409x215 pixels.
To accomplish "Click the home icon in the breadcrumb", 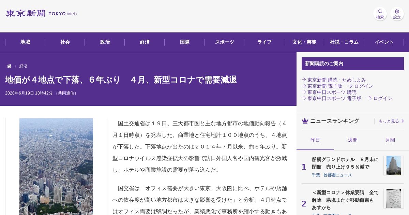I will click(x=9, y=66).
